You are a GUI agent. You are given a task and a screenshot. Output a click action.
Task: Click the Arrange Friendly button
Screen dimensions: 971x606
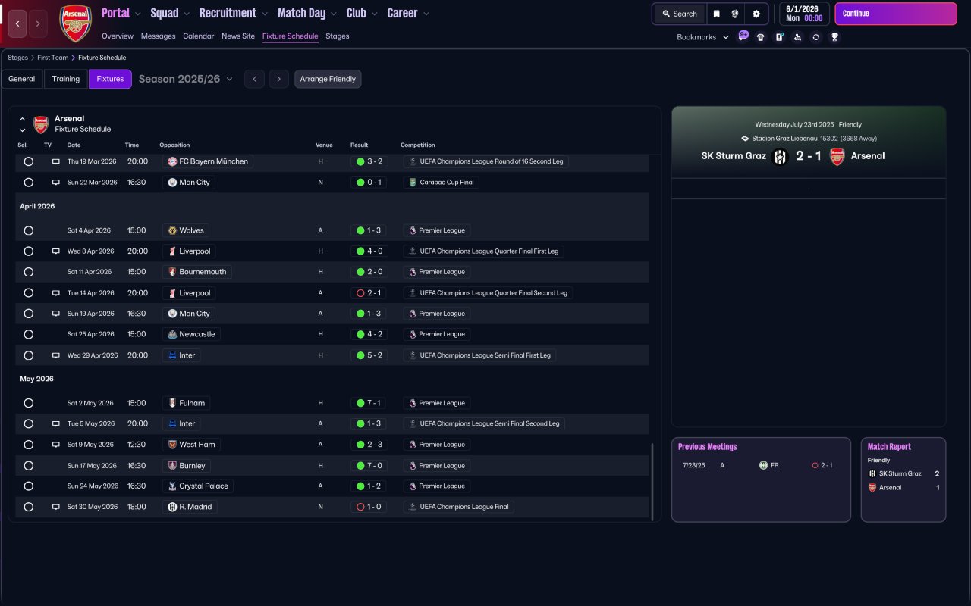click(328, 79)
